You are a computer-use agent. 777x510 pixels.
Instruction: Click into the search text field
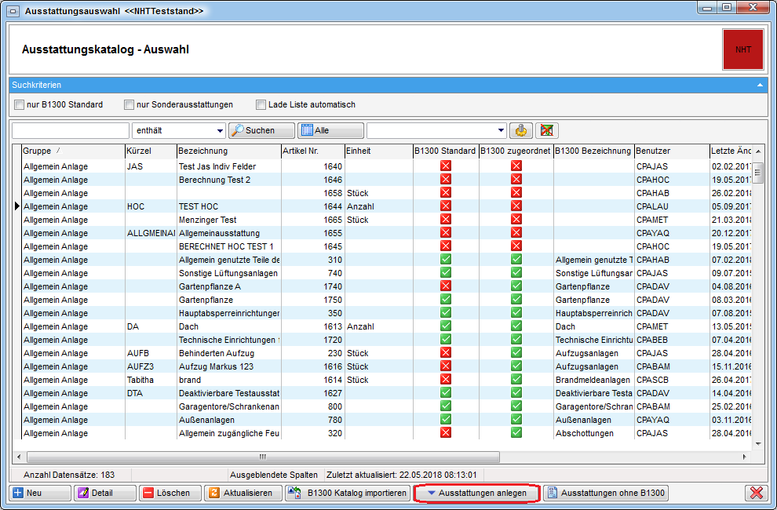coord(70,130)
